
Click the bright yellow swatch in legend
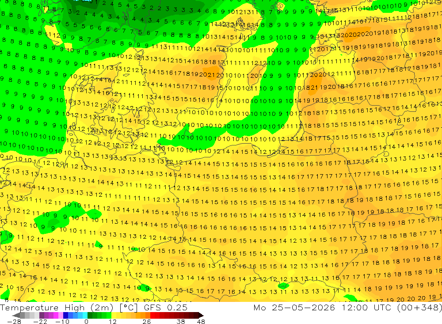(x=114, y=315)
